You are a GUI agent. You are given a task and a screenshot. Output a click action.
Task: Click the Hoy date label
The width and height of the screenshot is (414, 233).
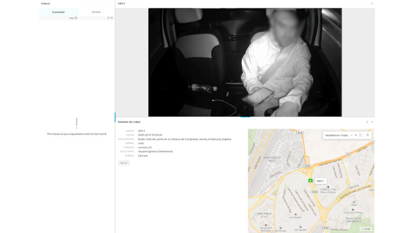coord(71,18)
